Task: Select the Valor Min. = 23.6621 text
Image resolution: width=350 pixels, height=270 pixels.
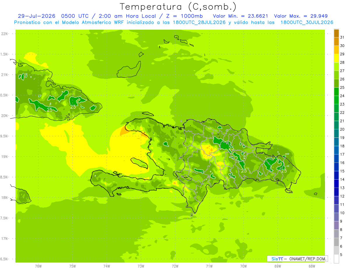Action: pyautogui.click(x=241, y=16)
